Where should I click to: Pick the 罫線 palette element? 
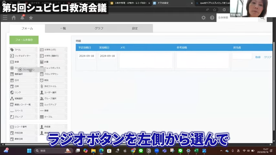(x=53, y=111)
